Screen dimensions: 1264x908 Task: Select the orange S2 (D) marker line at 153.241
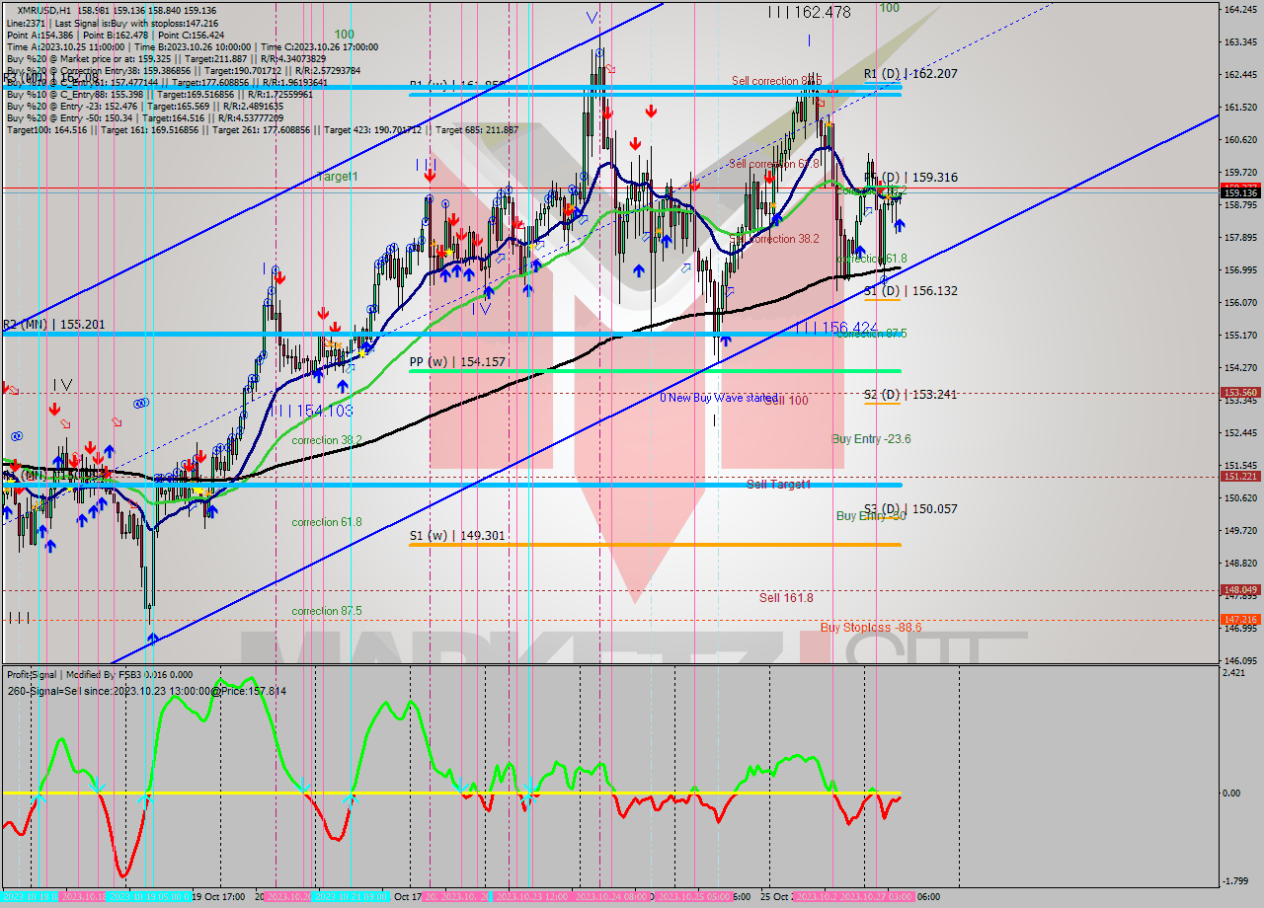[x=882, y=403]
